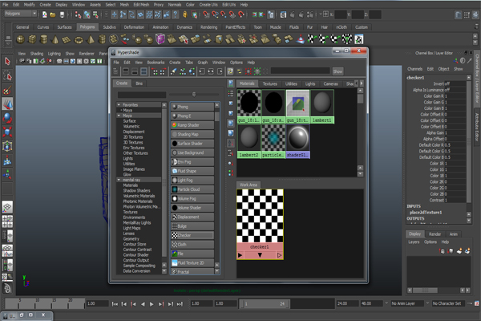Viewport: 481px width, 321px height.
Task: Create a polygon cylinder from shelf
Action: click(x=44, y=39)
